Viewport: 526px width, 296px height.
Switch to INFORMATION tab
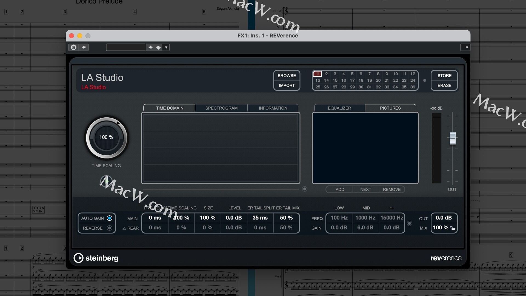pyautogui.click(x=273, y=108)
